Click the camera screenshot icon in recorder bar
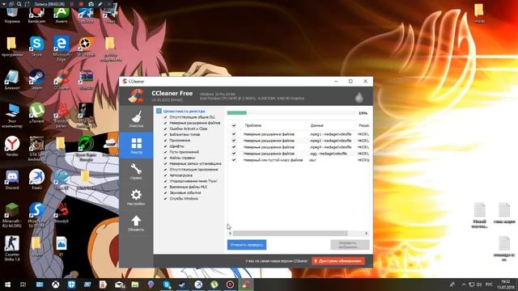518x291 pixels. [x=91, y=4]
